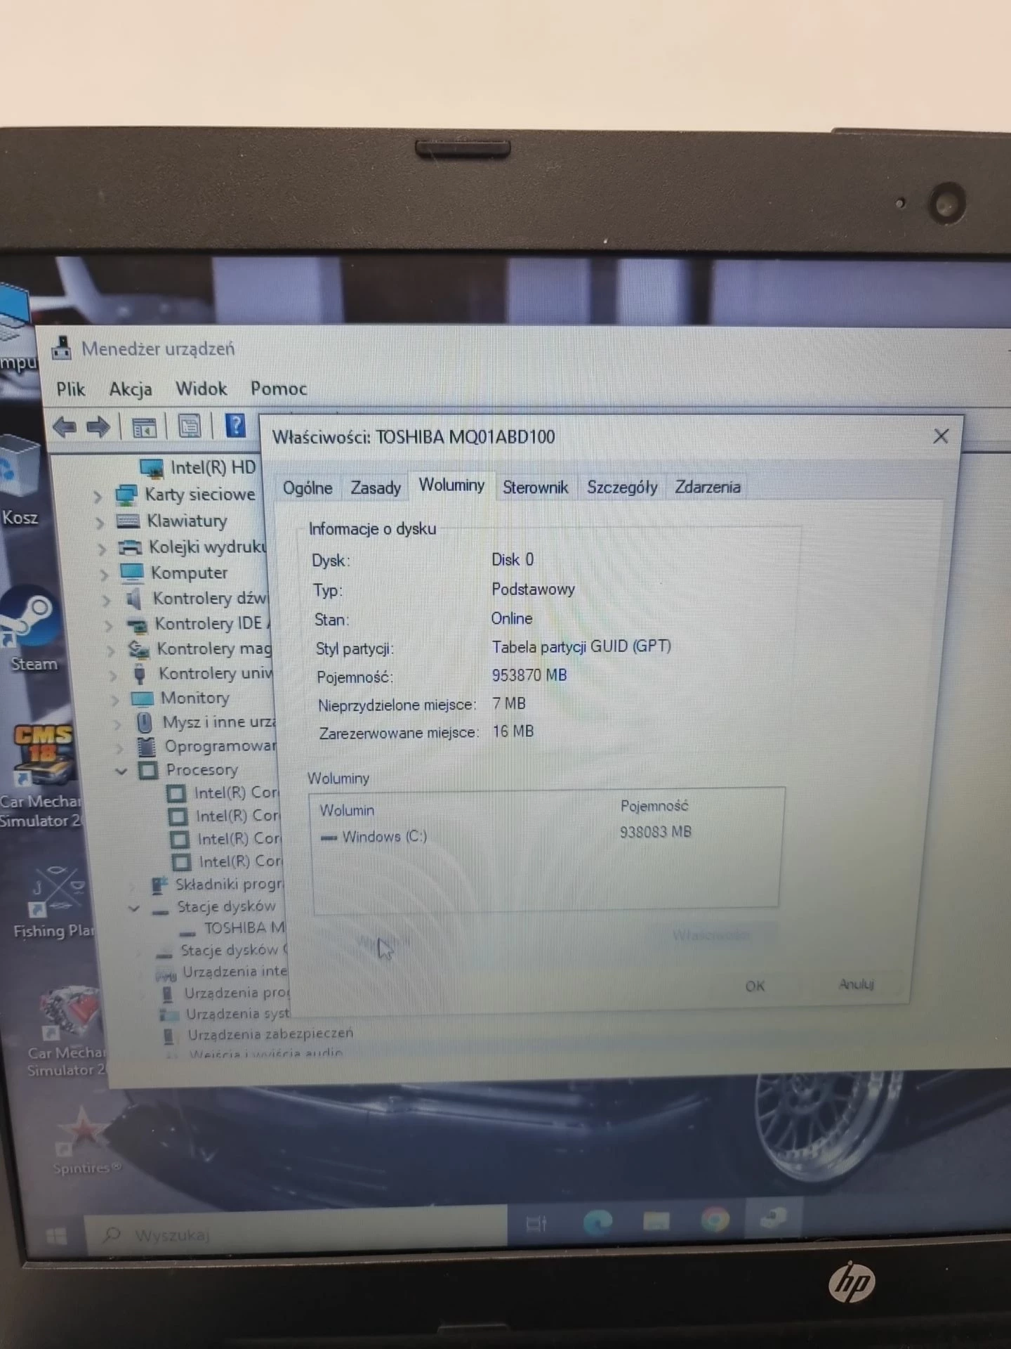Click the Task View taskbar icon
Screen dimensions: 1011x1349
(536, 1225)
